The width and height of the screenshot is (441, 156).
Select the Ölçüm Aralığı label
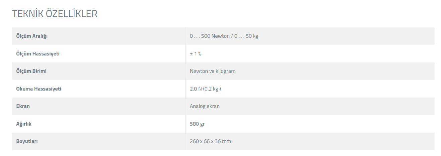(32, 36)
